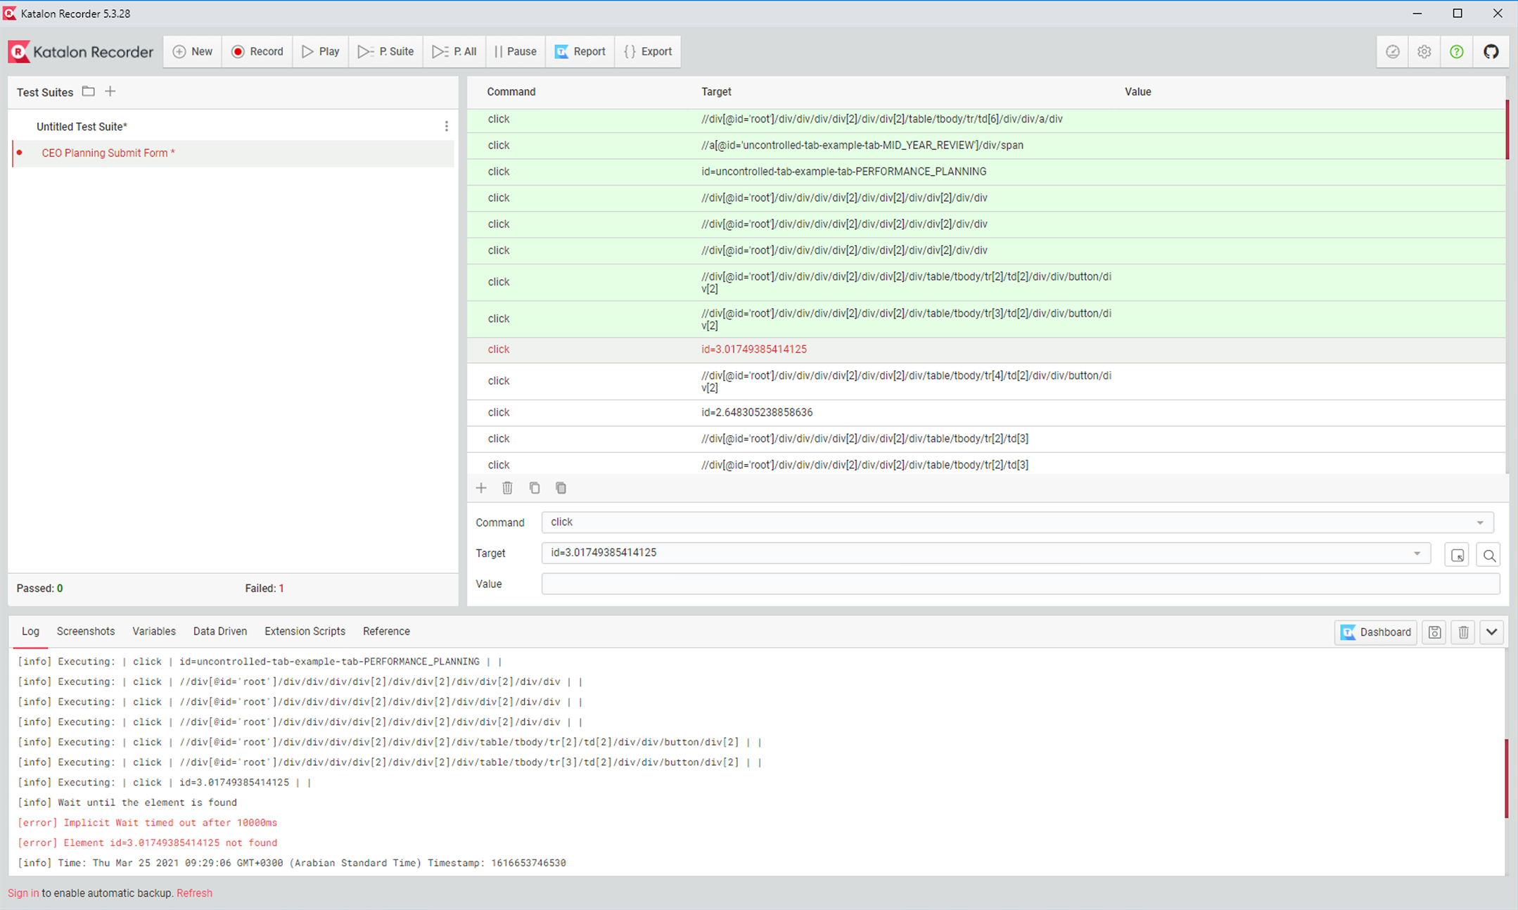This screenshot has width=1518, height=910.
Task: Select the Log tab
Action: point(30,632)
